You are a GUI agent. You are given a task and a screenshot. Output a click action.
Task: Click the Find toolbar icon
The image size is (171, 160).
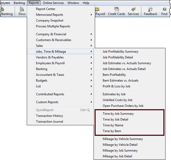(x=164, y=11)
